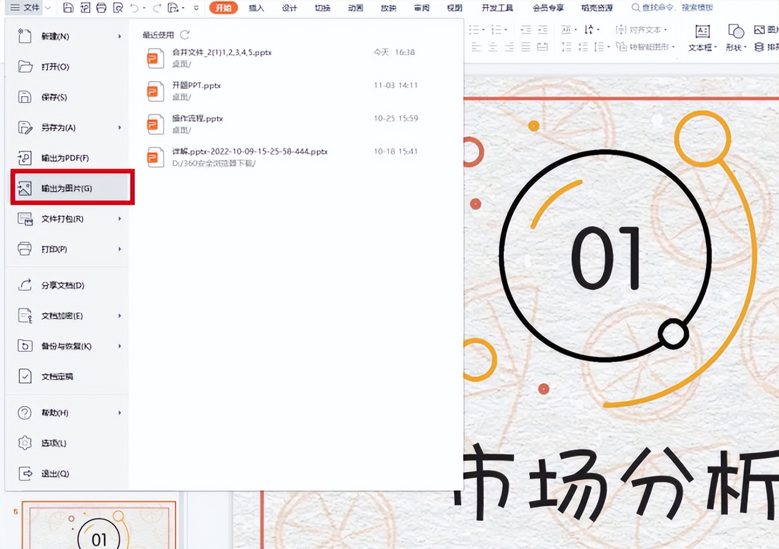The width and height of the screenshot is (779, 549).
Task: Switch to the 切换 ribbon tab
Action: (x=322, y=8)
